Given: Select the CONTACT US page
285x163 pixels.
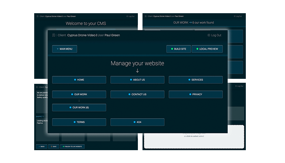Looking at the screenshot, I should point(138,95).
